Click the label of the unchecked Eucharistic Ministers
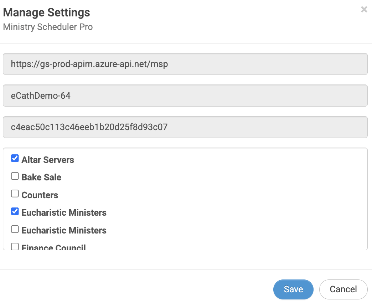The height and width of the screenshot is (303, 372). (64, 231)
